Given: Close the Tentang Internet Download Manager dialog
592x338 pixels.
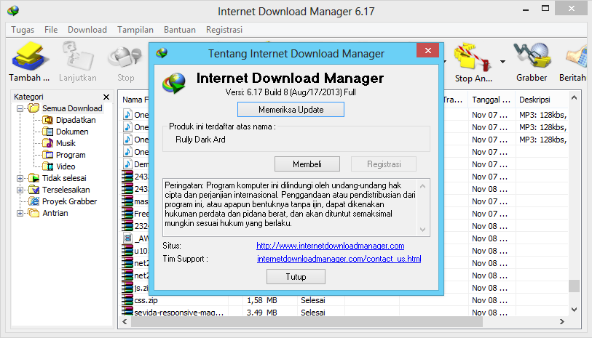Looking at the screenshot, I should [427, 50].
